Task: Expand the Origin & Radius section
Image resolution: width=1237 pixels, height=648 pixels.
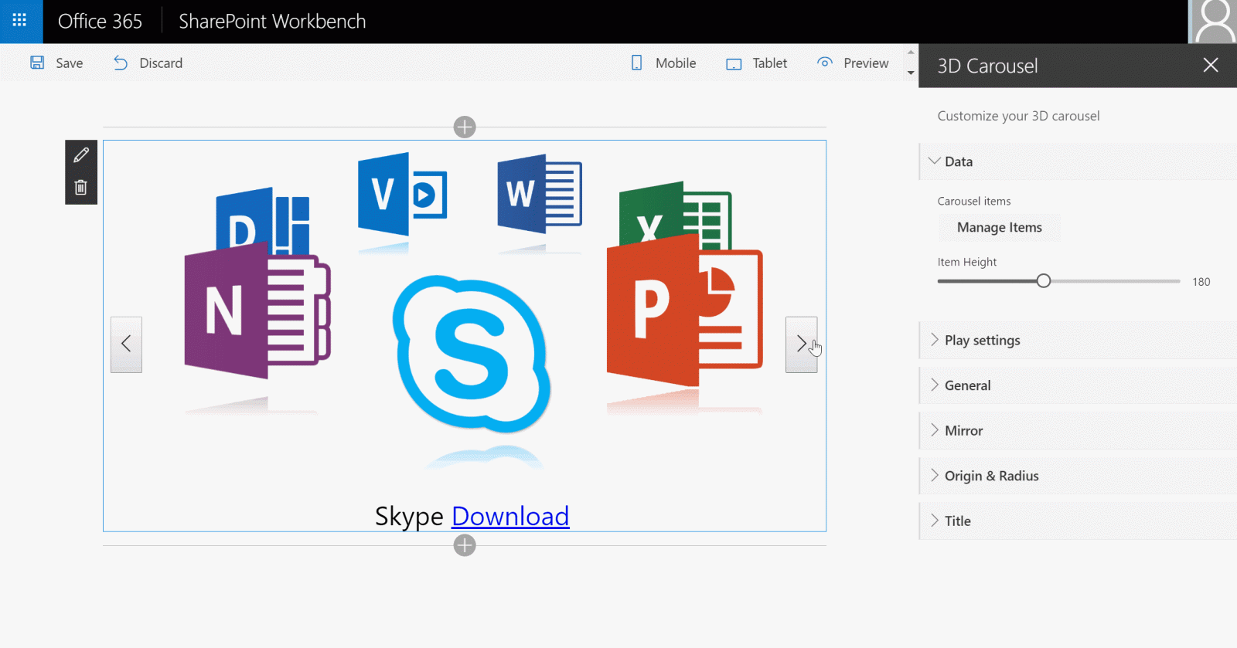Action: coord(1078,476)
